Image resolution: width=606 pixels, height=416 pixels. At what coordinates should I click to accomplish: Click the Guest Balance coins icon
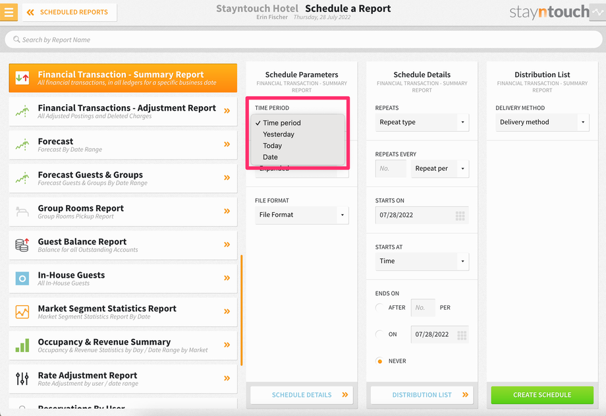pos(22,245)
